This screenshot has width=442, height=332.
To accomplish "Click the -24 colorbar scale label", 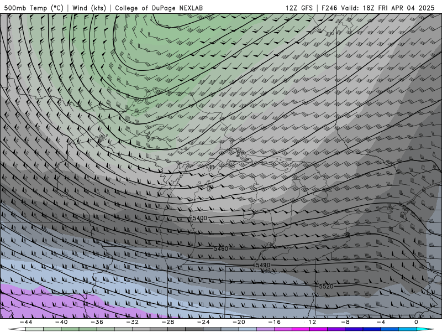I will (203, 322).
